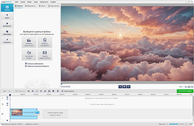
Task: Click the play button under preview
Action: 124,87
